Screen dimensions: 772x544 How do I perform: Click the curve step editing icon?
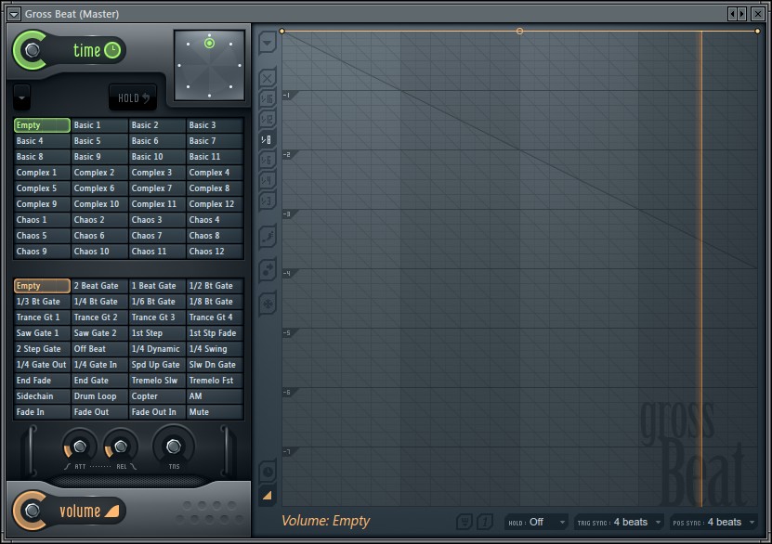[x=267, y=237]
